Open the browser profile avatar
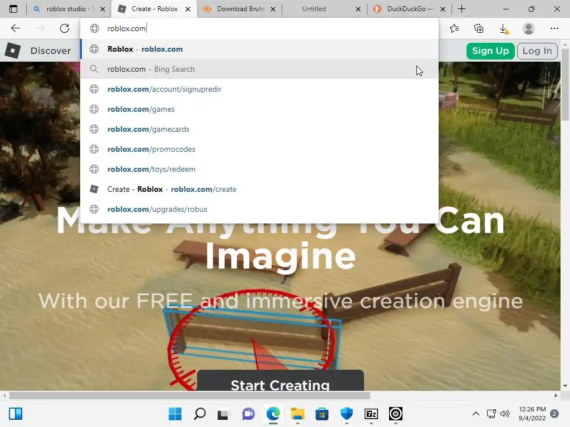 point(529,28)
